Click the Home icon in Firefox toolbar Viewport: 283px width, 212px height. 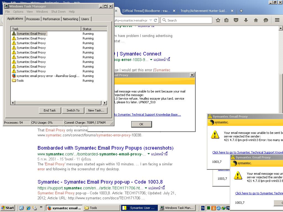point(256,20)
